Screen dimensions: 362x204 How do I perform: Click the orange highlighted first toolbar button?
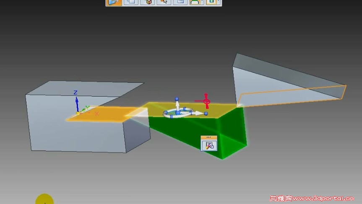(114, 3)
